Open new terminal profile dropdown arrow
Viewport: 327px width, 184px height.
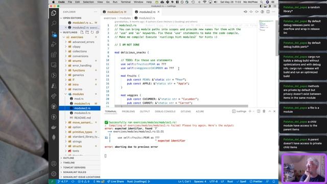pyautogui.click(x=253, y=111)
